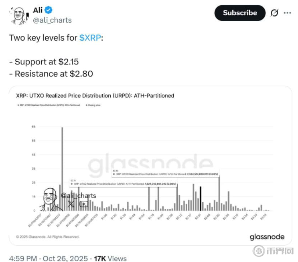Click the X logo in chart watermark
Viewport: 298px width, 262px height.
point(71,204)
